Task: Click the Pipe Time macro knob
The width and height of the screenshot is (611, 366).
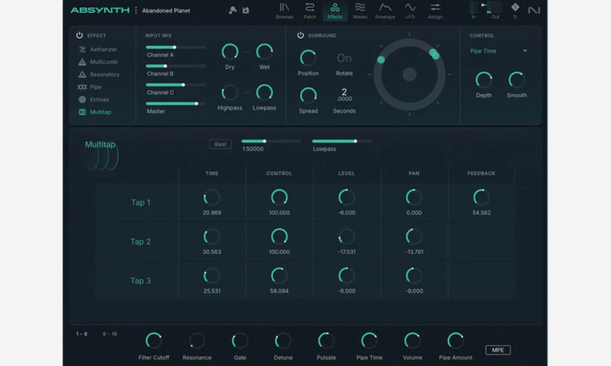Action: point(369,341)
